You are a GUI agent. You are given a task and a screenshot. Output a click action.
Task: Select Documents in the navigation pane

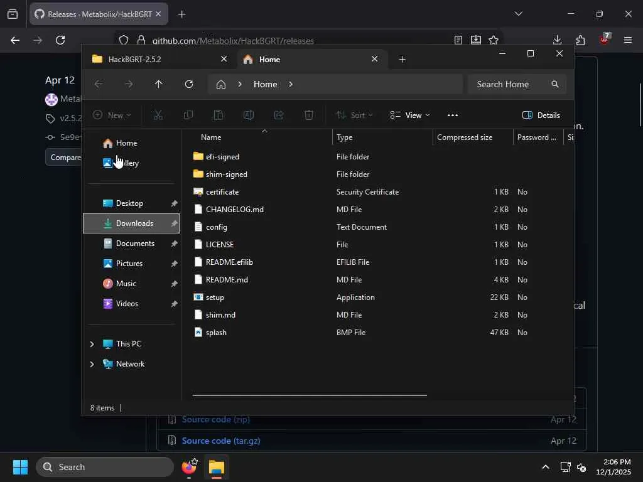point(131,244)
